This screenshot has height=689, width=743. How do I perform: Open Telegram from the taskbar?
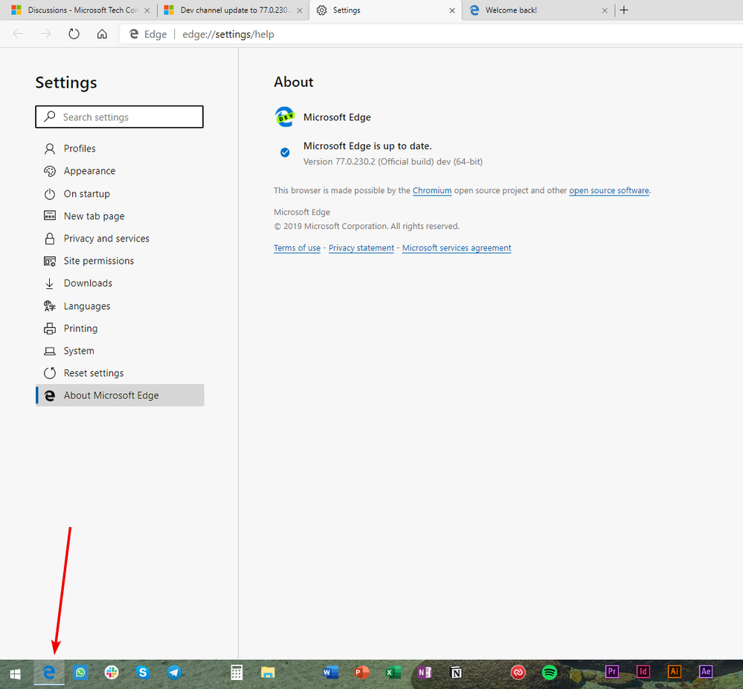pyautogui.click(x=174, y=673)
